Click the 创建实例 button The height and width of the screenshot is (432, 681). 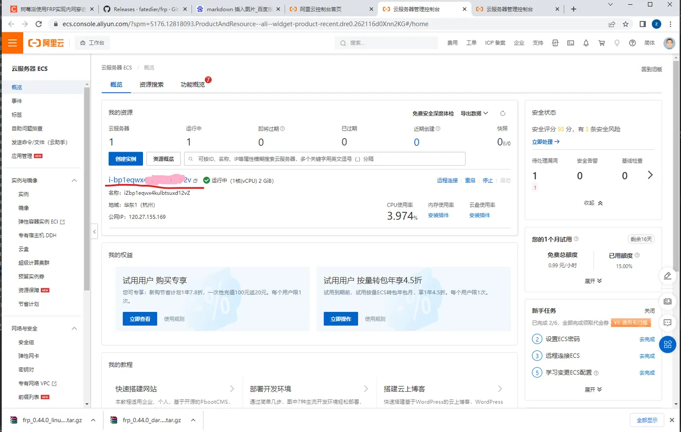[x=125, y=159]
